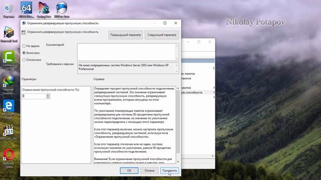Increase bandwidth limit with up arrow
This screenshot has height=180, width=321.
click(x=48, y=94)
